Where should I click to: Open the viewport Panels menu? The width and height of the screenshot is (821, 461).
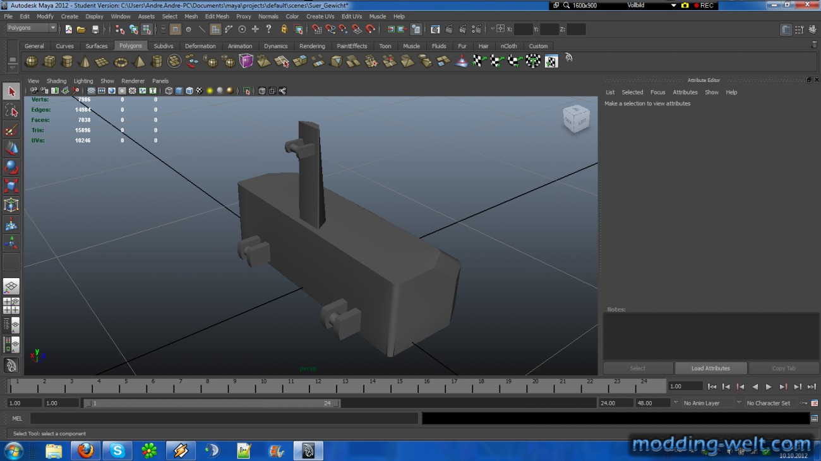[x=160, y=81]
